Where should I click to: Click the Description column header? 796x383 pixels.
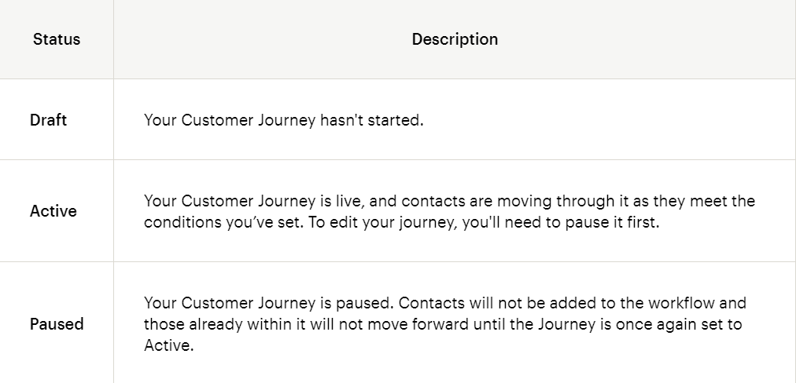[x=455, y=39]
